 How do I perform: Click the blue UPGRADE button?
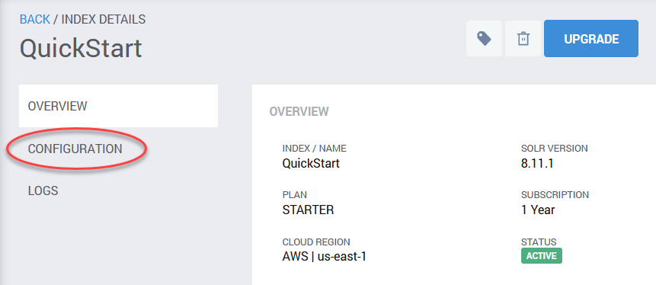click(x=591, y=39)
